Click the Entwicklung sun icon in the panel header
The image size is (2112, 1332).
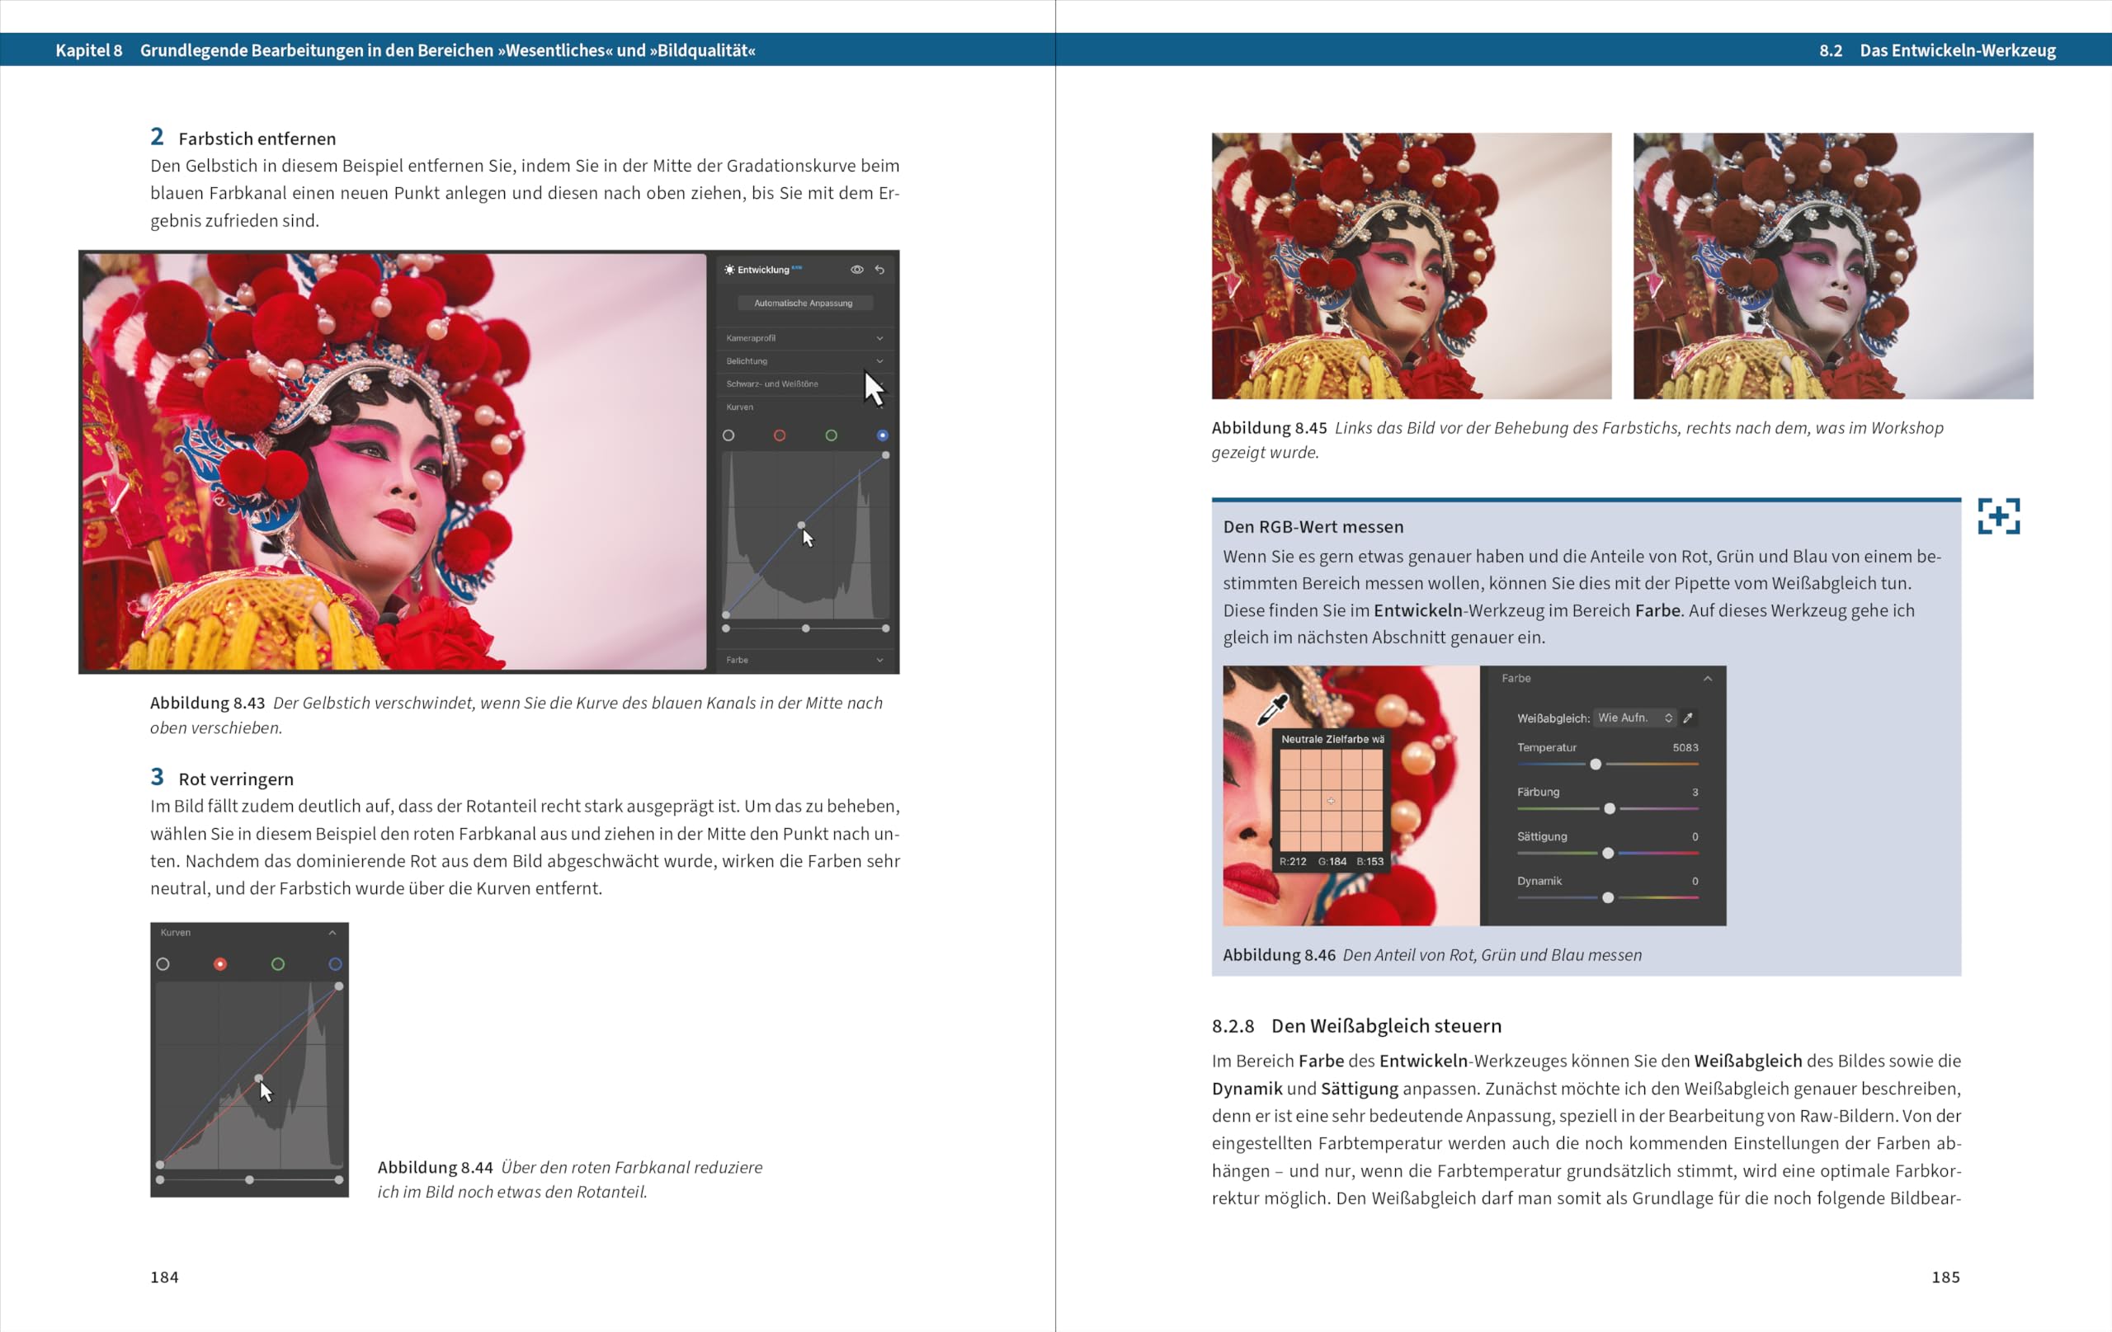[x=728, y=269]
